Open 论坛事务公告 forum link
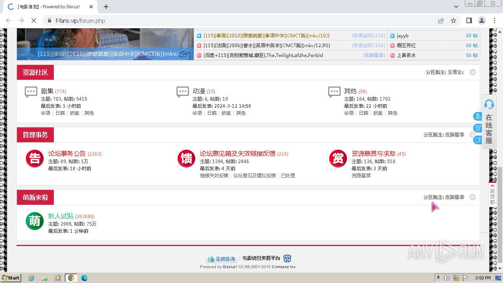This screenshot has height=283, width=503. pos(67,154)
